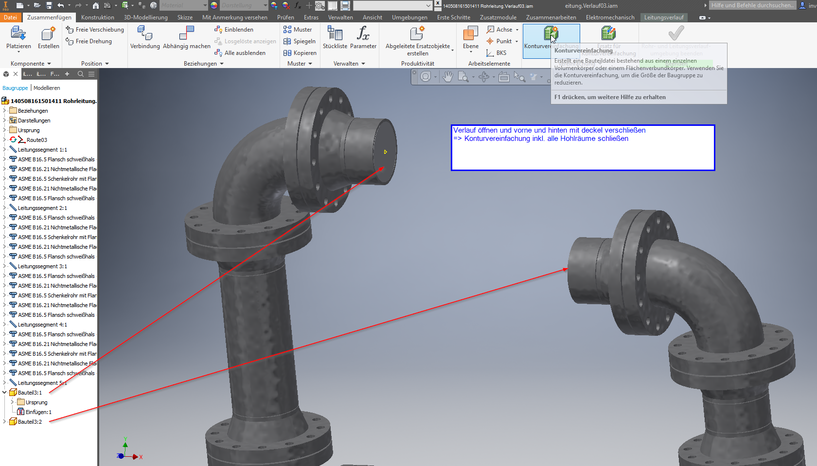This screenshot has width=817, height=466.
Task: Grab the Pan tool in the navigation bar
Action: pos(447,77)
